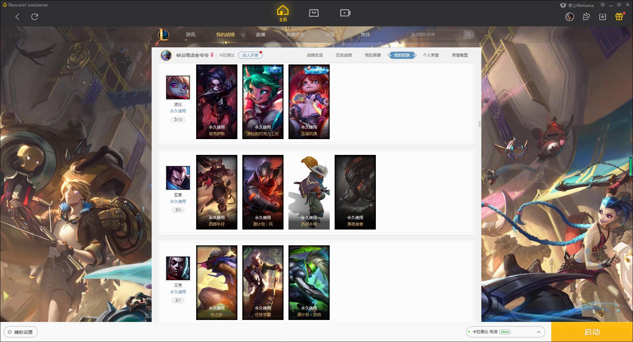This screenshot has height=342, width=633.
Task: Open the store shop icon in header
Action: coord(314,13)
